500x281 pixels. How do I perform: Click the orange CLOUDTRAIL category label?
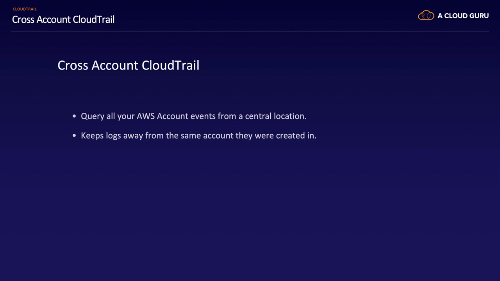tap(24, 9)
